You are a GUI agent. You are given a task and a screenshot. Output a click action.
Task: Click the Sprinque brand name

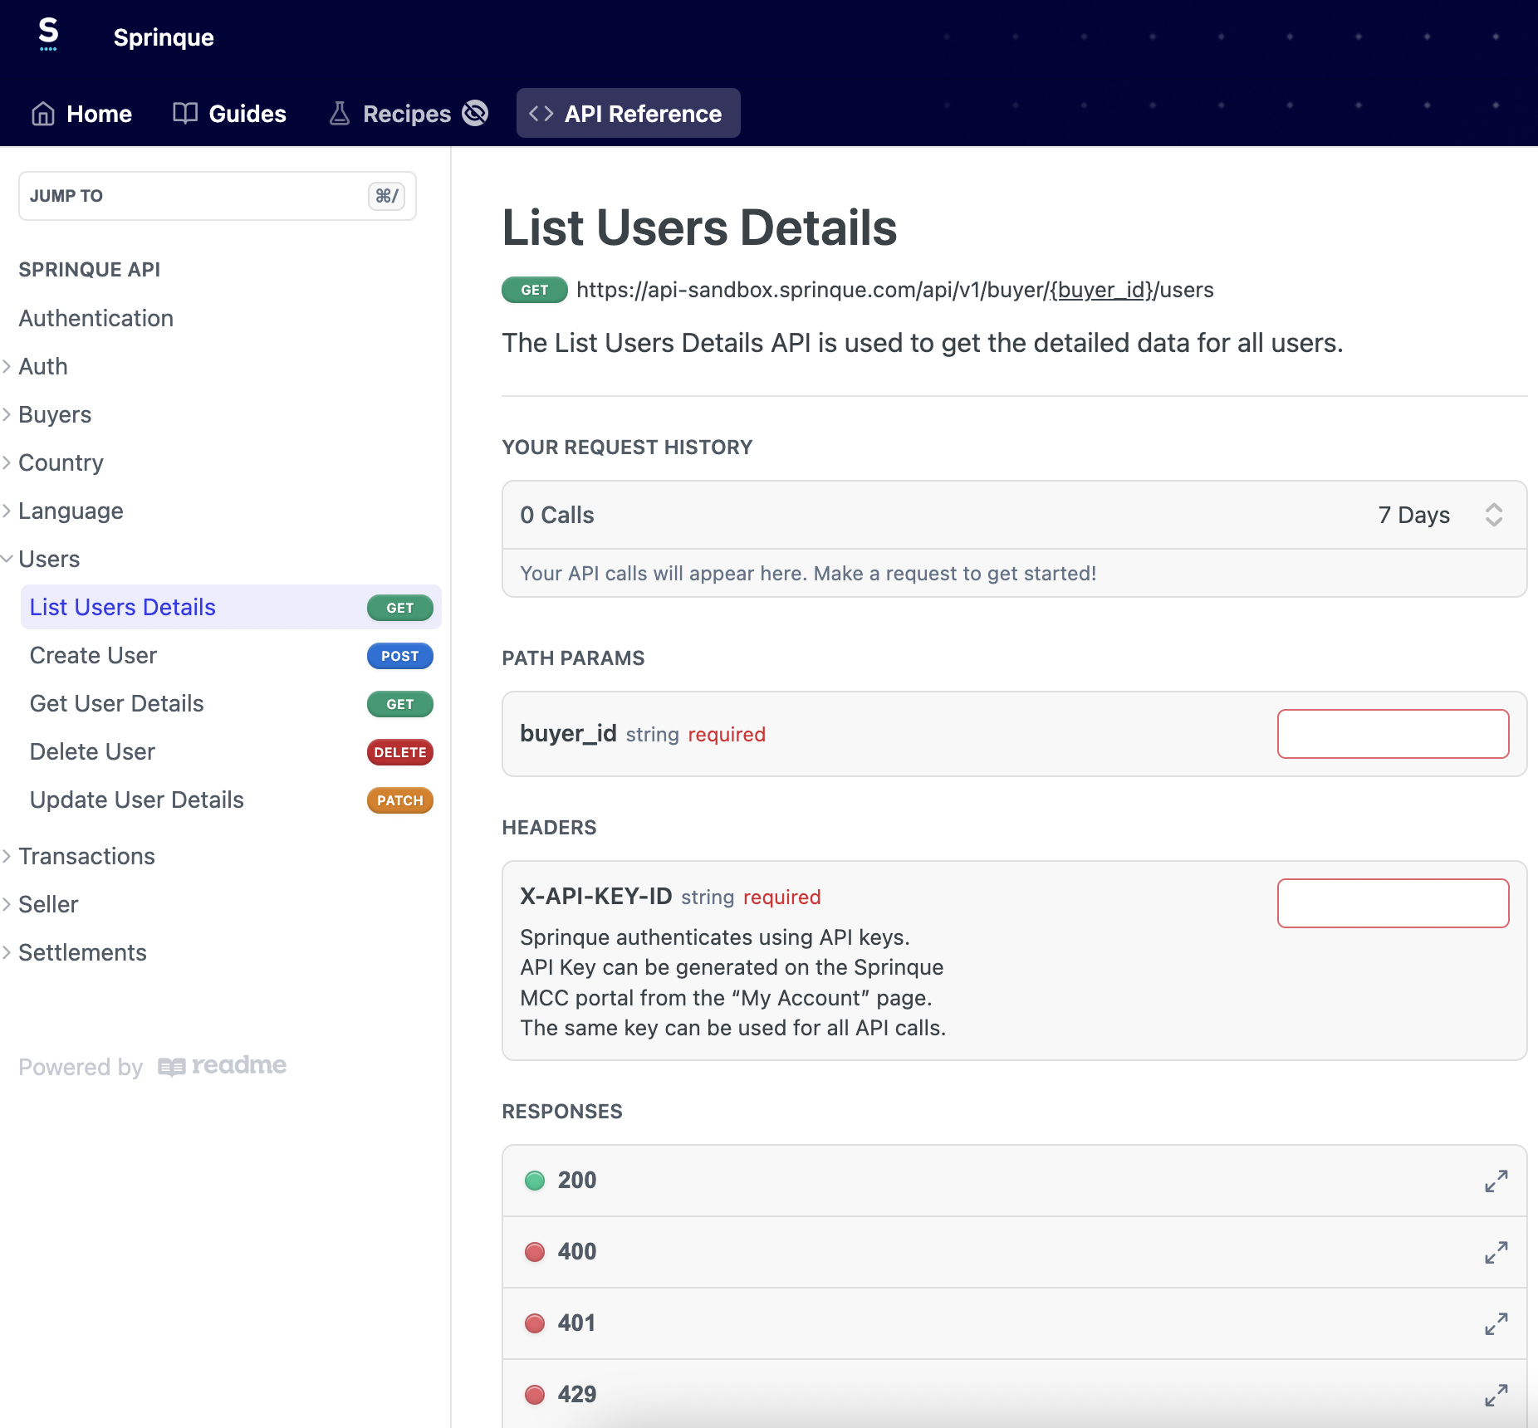pos(164,37)
